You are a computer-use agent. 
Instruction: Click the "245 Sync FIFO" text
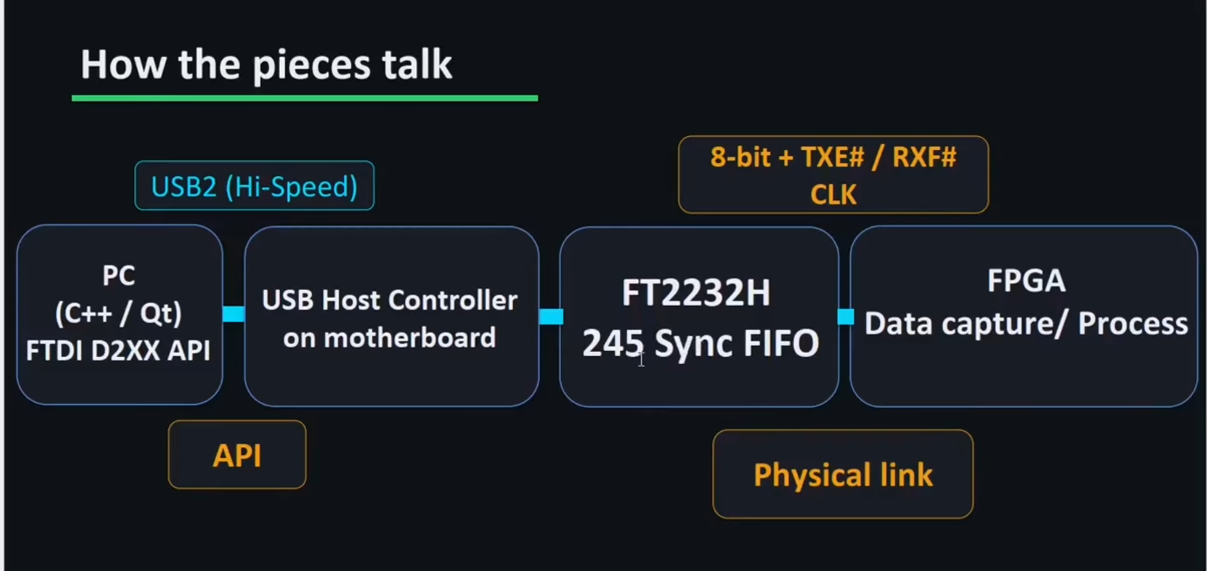pos(700,343)
